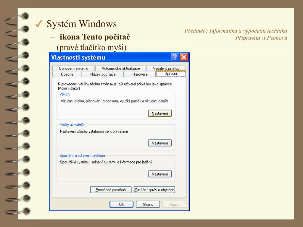Open Nastavení for Spuštění a zotavení systému

pyautogui.click(x=160, y=174)
